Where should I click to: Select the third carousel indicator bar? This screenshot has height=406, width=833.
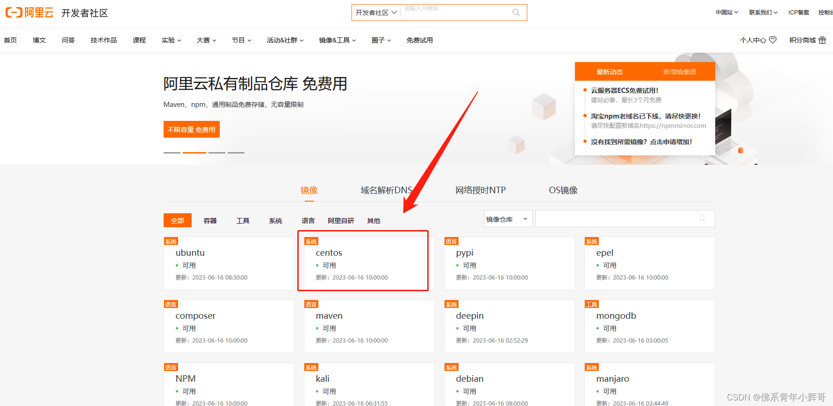tap(217, 153)
